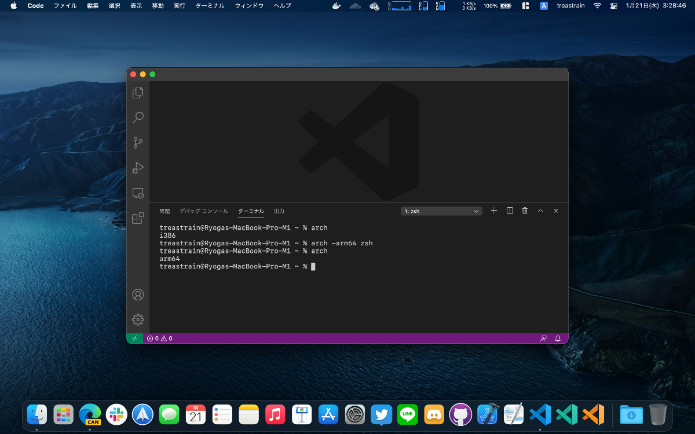Open the notifications bell in status bar
Viewport: 695px width, 434px height.
click(x=558, y=339)
